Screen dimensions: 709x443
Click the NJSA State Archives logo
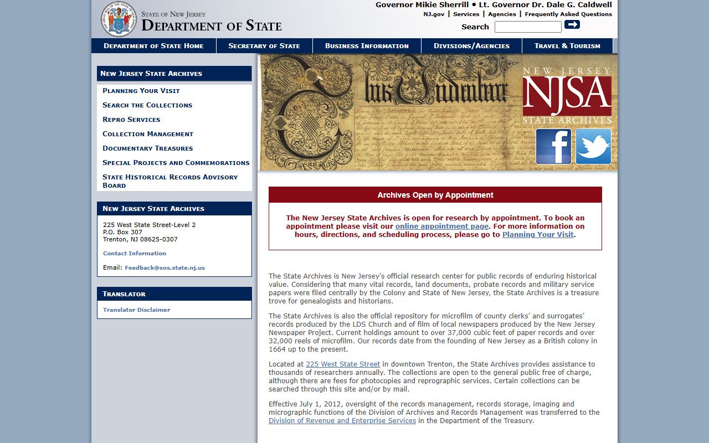coord(567,95)
